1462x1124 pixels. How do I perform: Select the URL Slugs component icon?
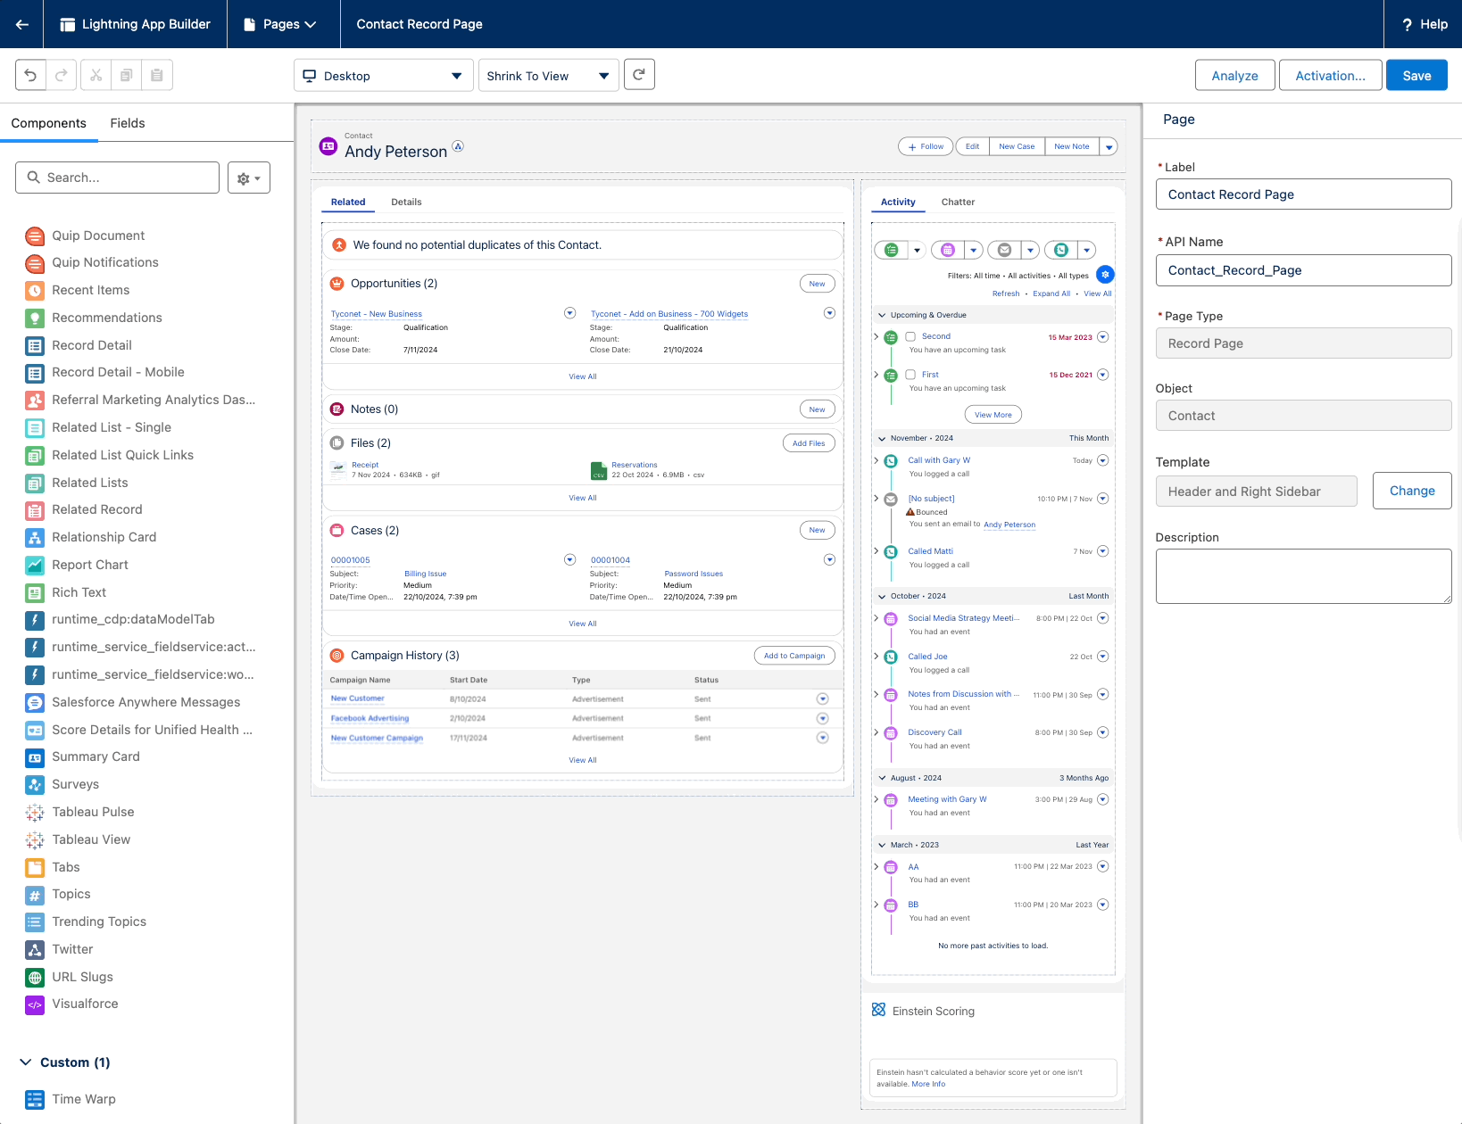coord(35,977)
